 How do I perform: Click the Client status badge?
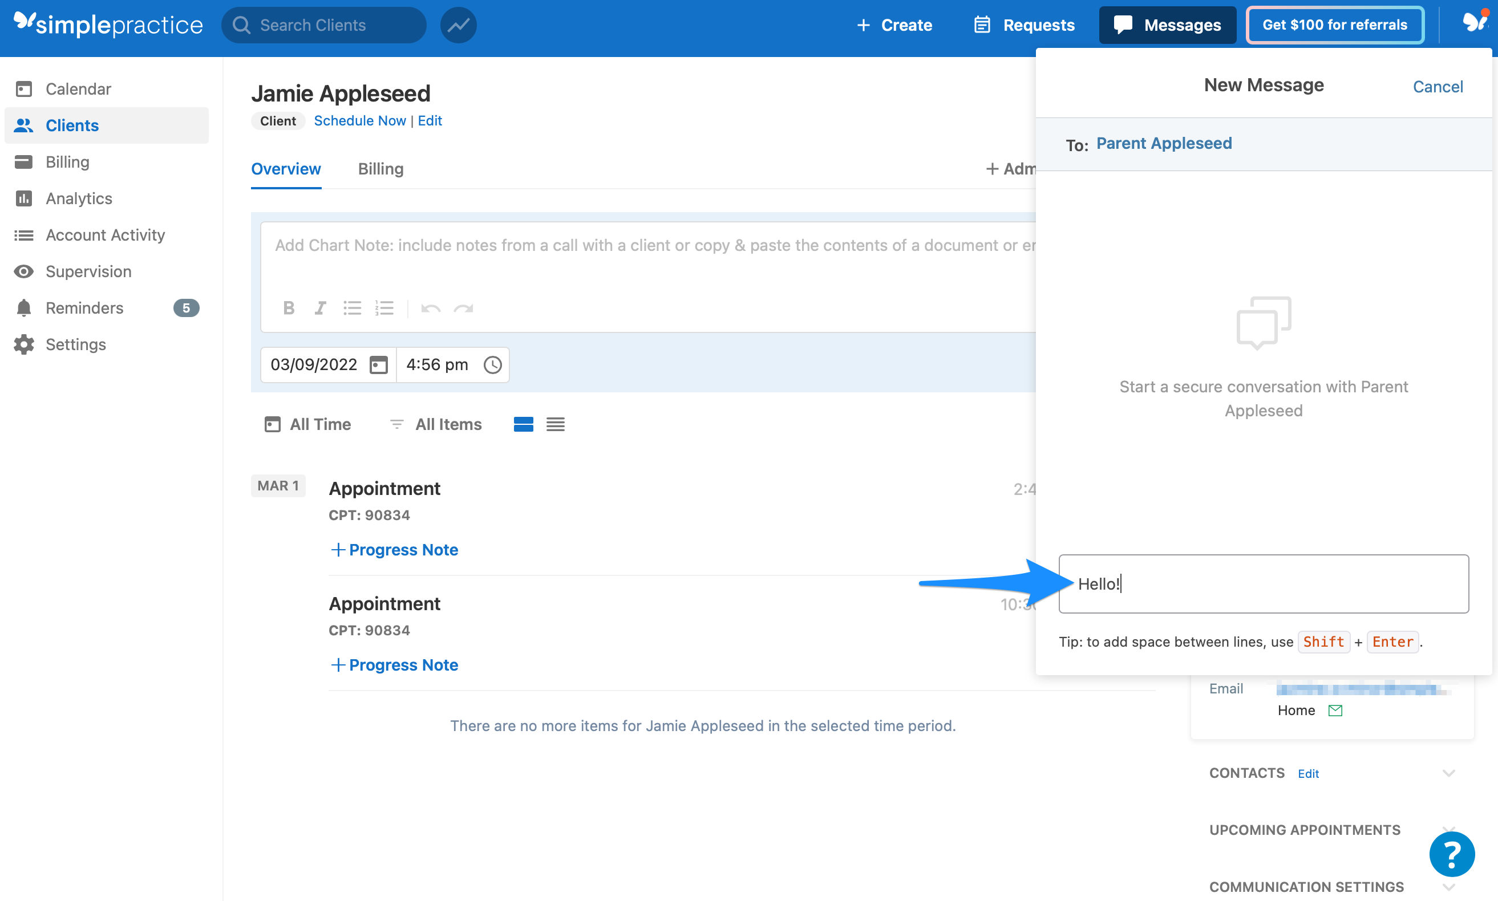(278, 121)
